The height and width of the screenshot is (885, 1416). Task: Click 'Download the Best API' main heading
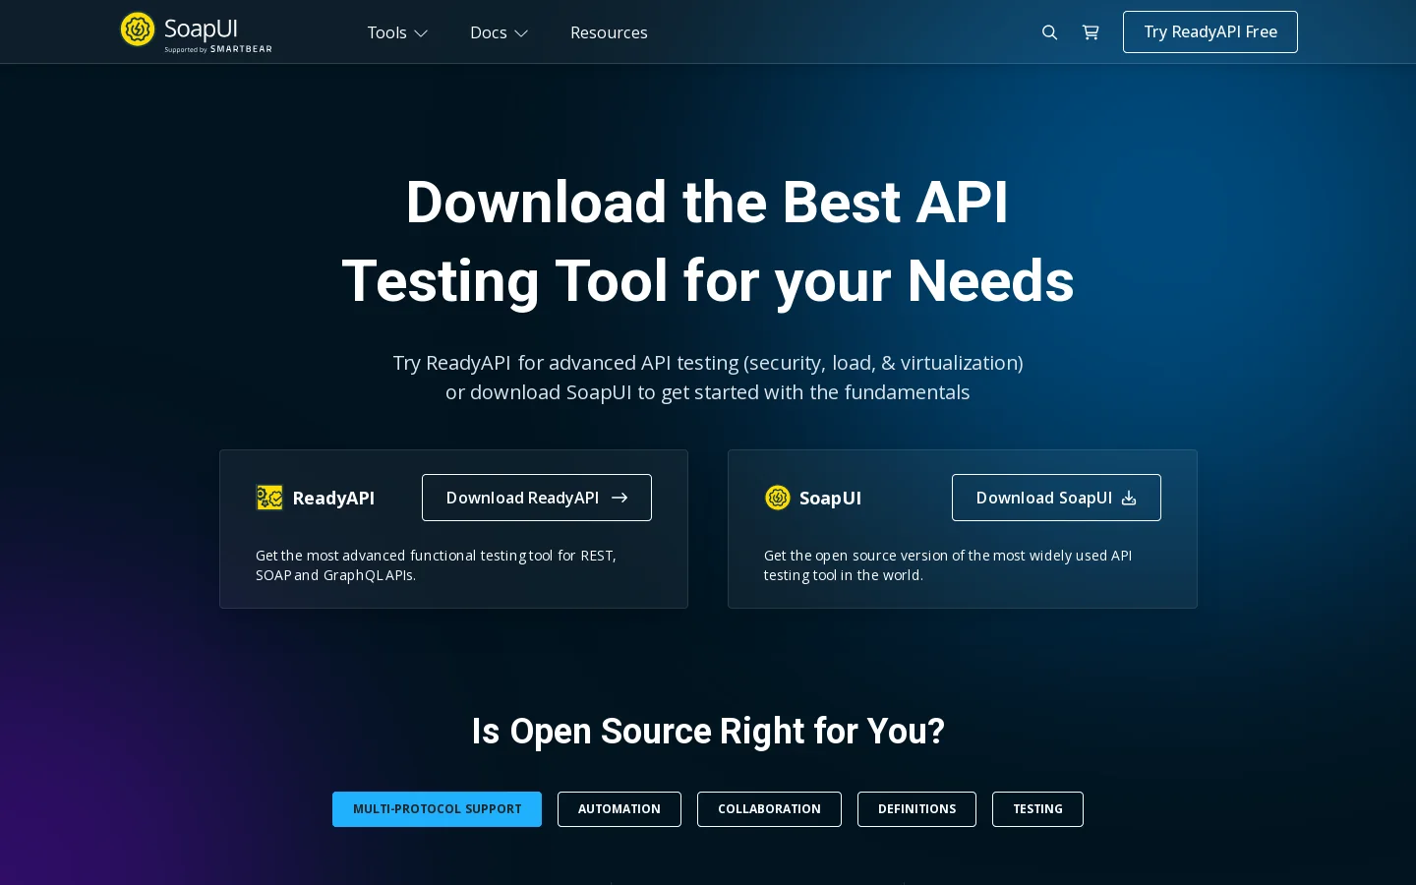point(708,242)
